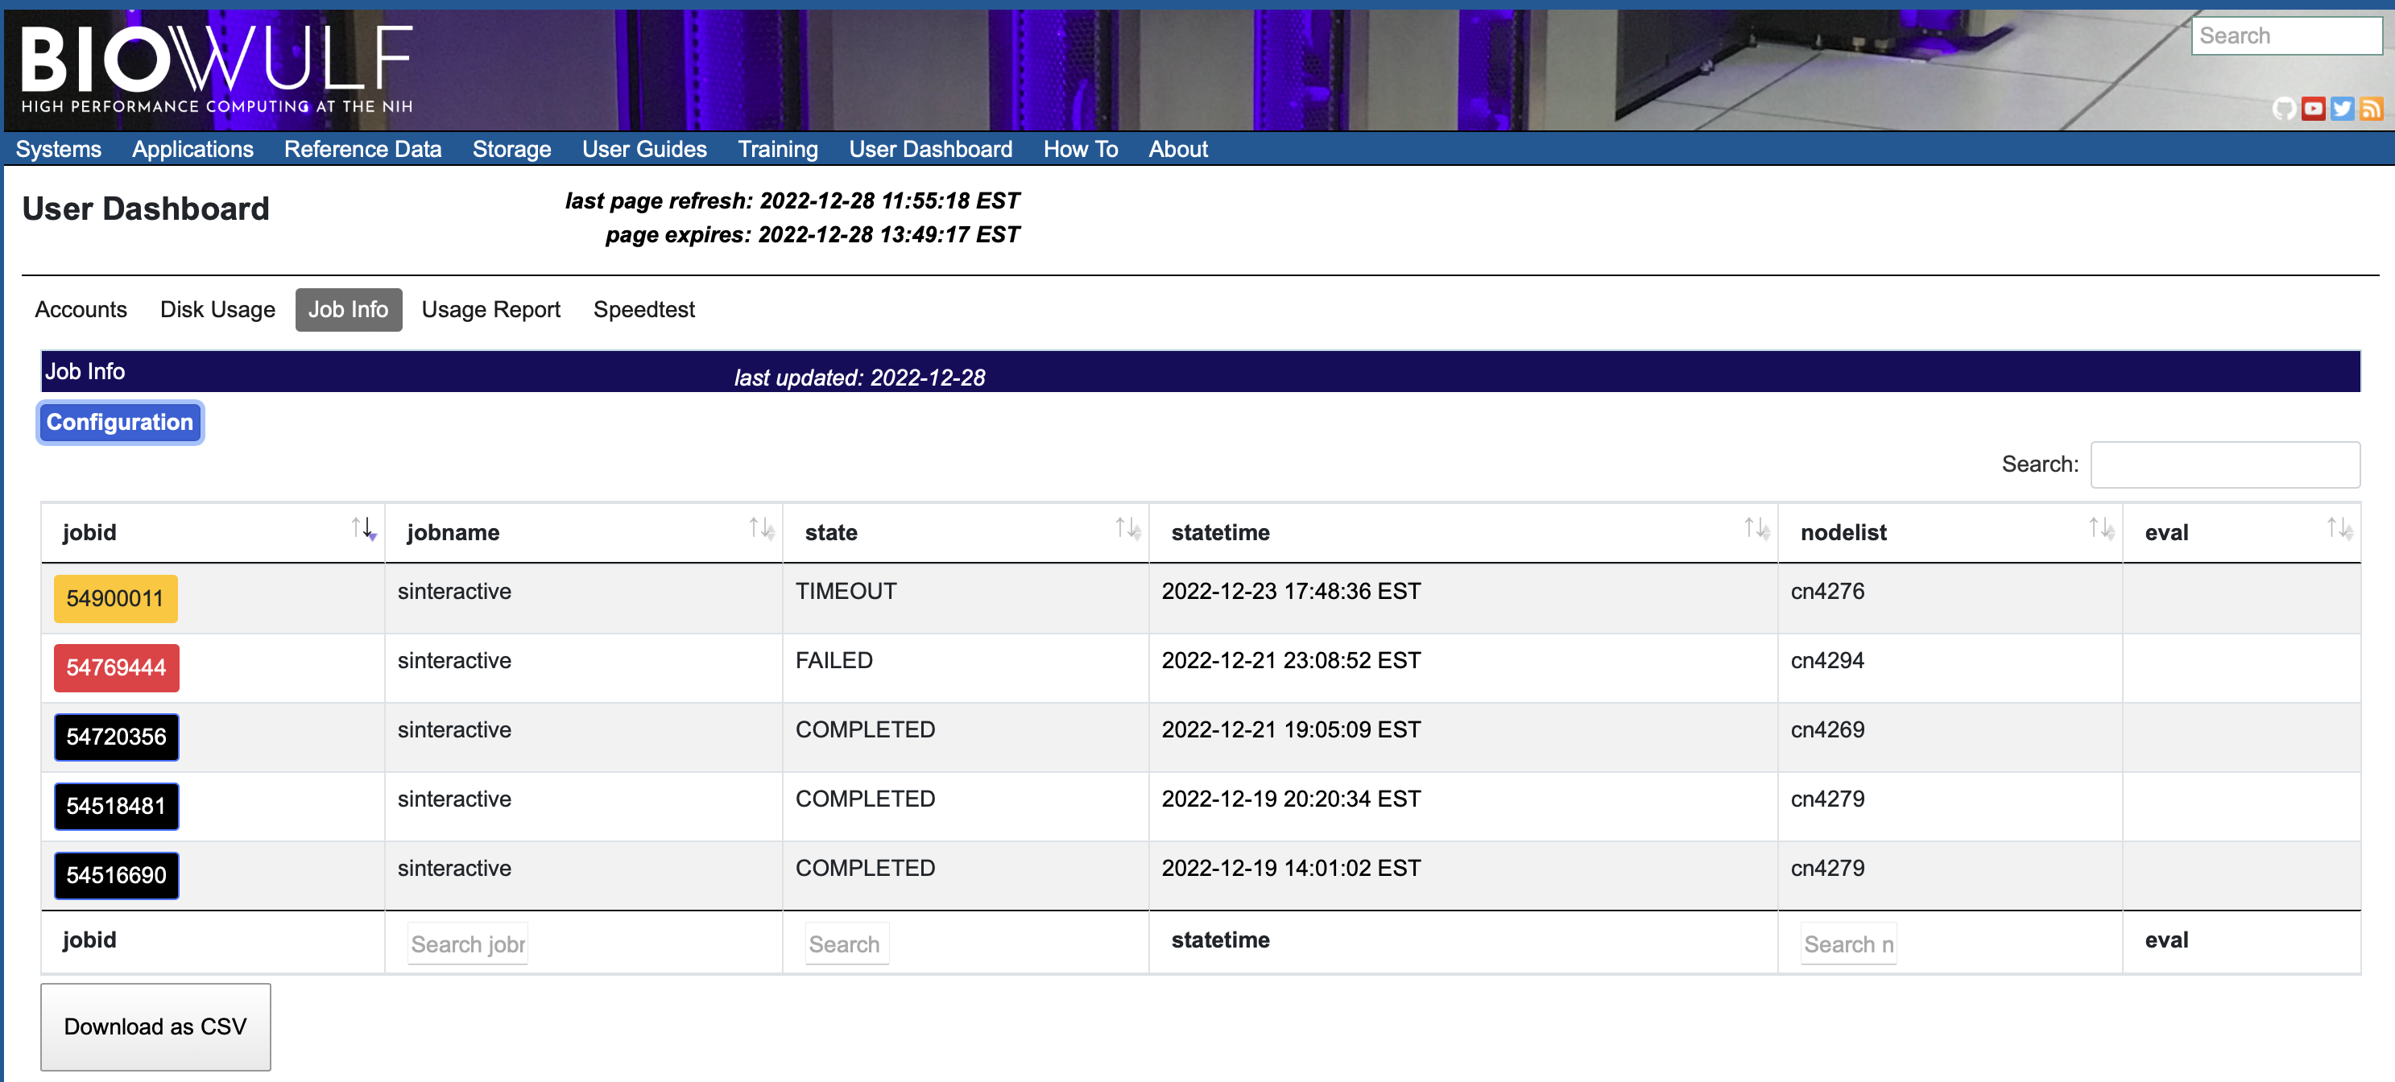Image resolution: width=2395 pixels, height=1082 pixels.
Task: Open timed-out job 54900011
Action: (115, 599)
